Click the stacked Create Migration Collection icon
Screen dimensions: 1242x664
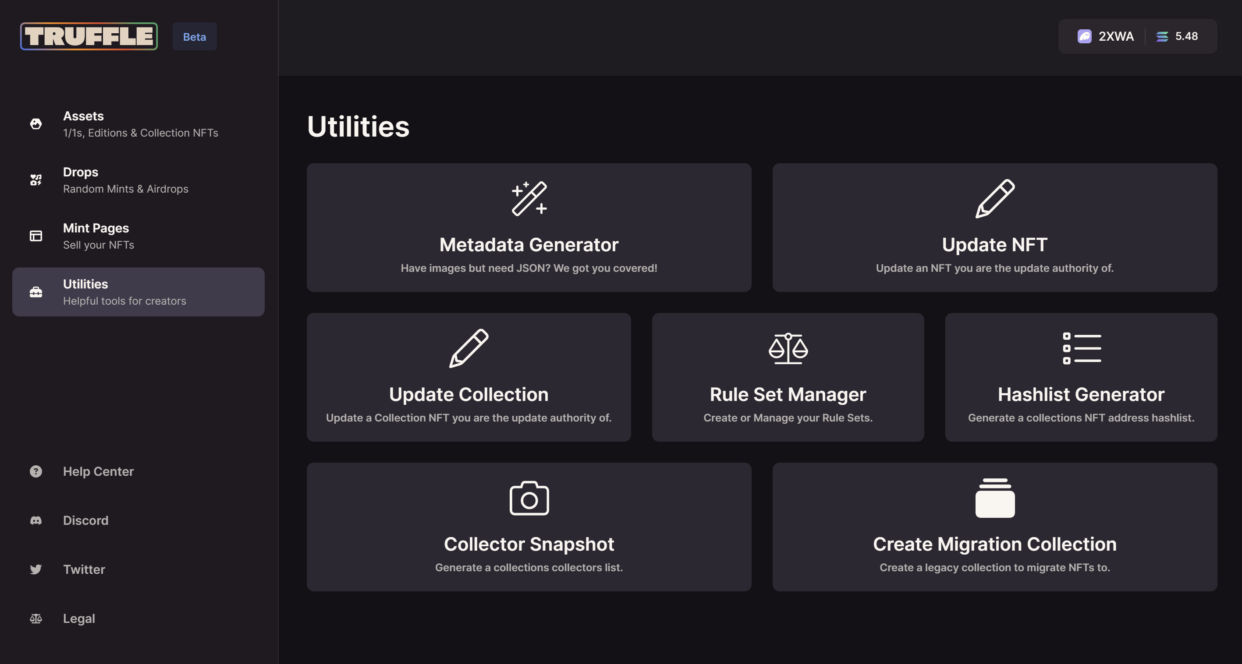tap(995, 498)
